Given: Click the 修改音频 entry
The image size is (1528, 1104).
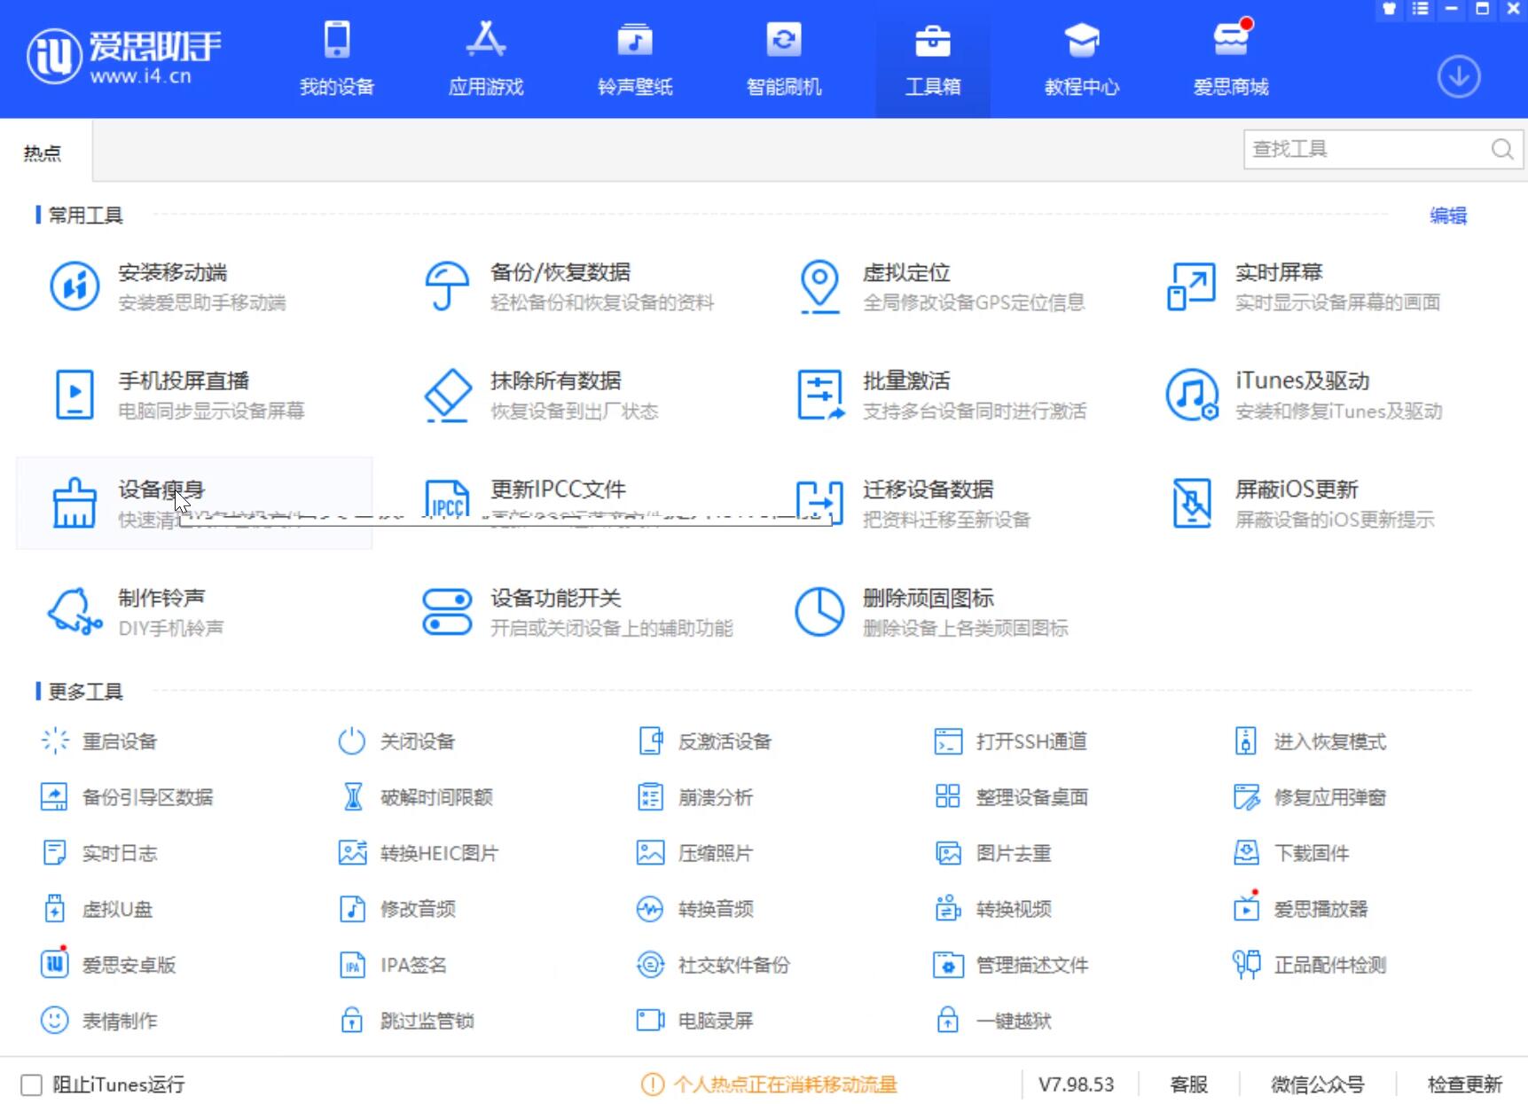Looking at the screenshot, I should click(398, 908).
